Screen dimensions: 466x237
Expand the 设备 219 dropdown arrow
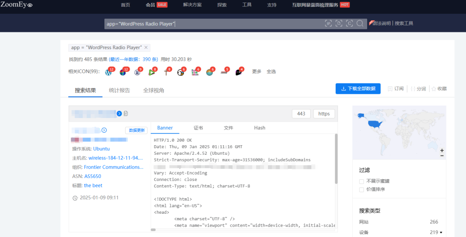441,233
